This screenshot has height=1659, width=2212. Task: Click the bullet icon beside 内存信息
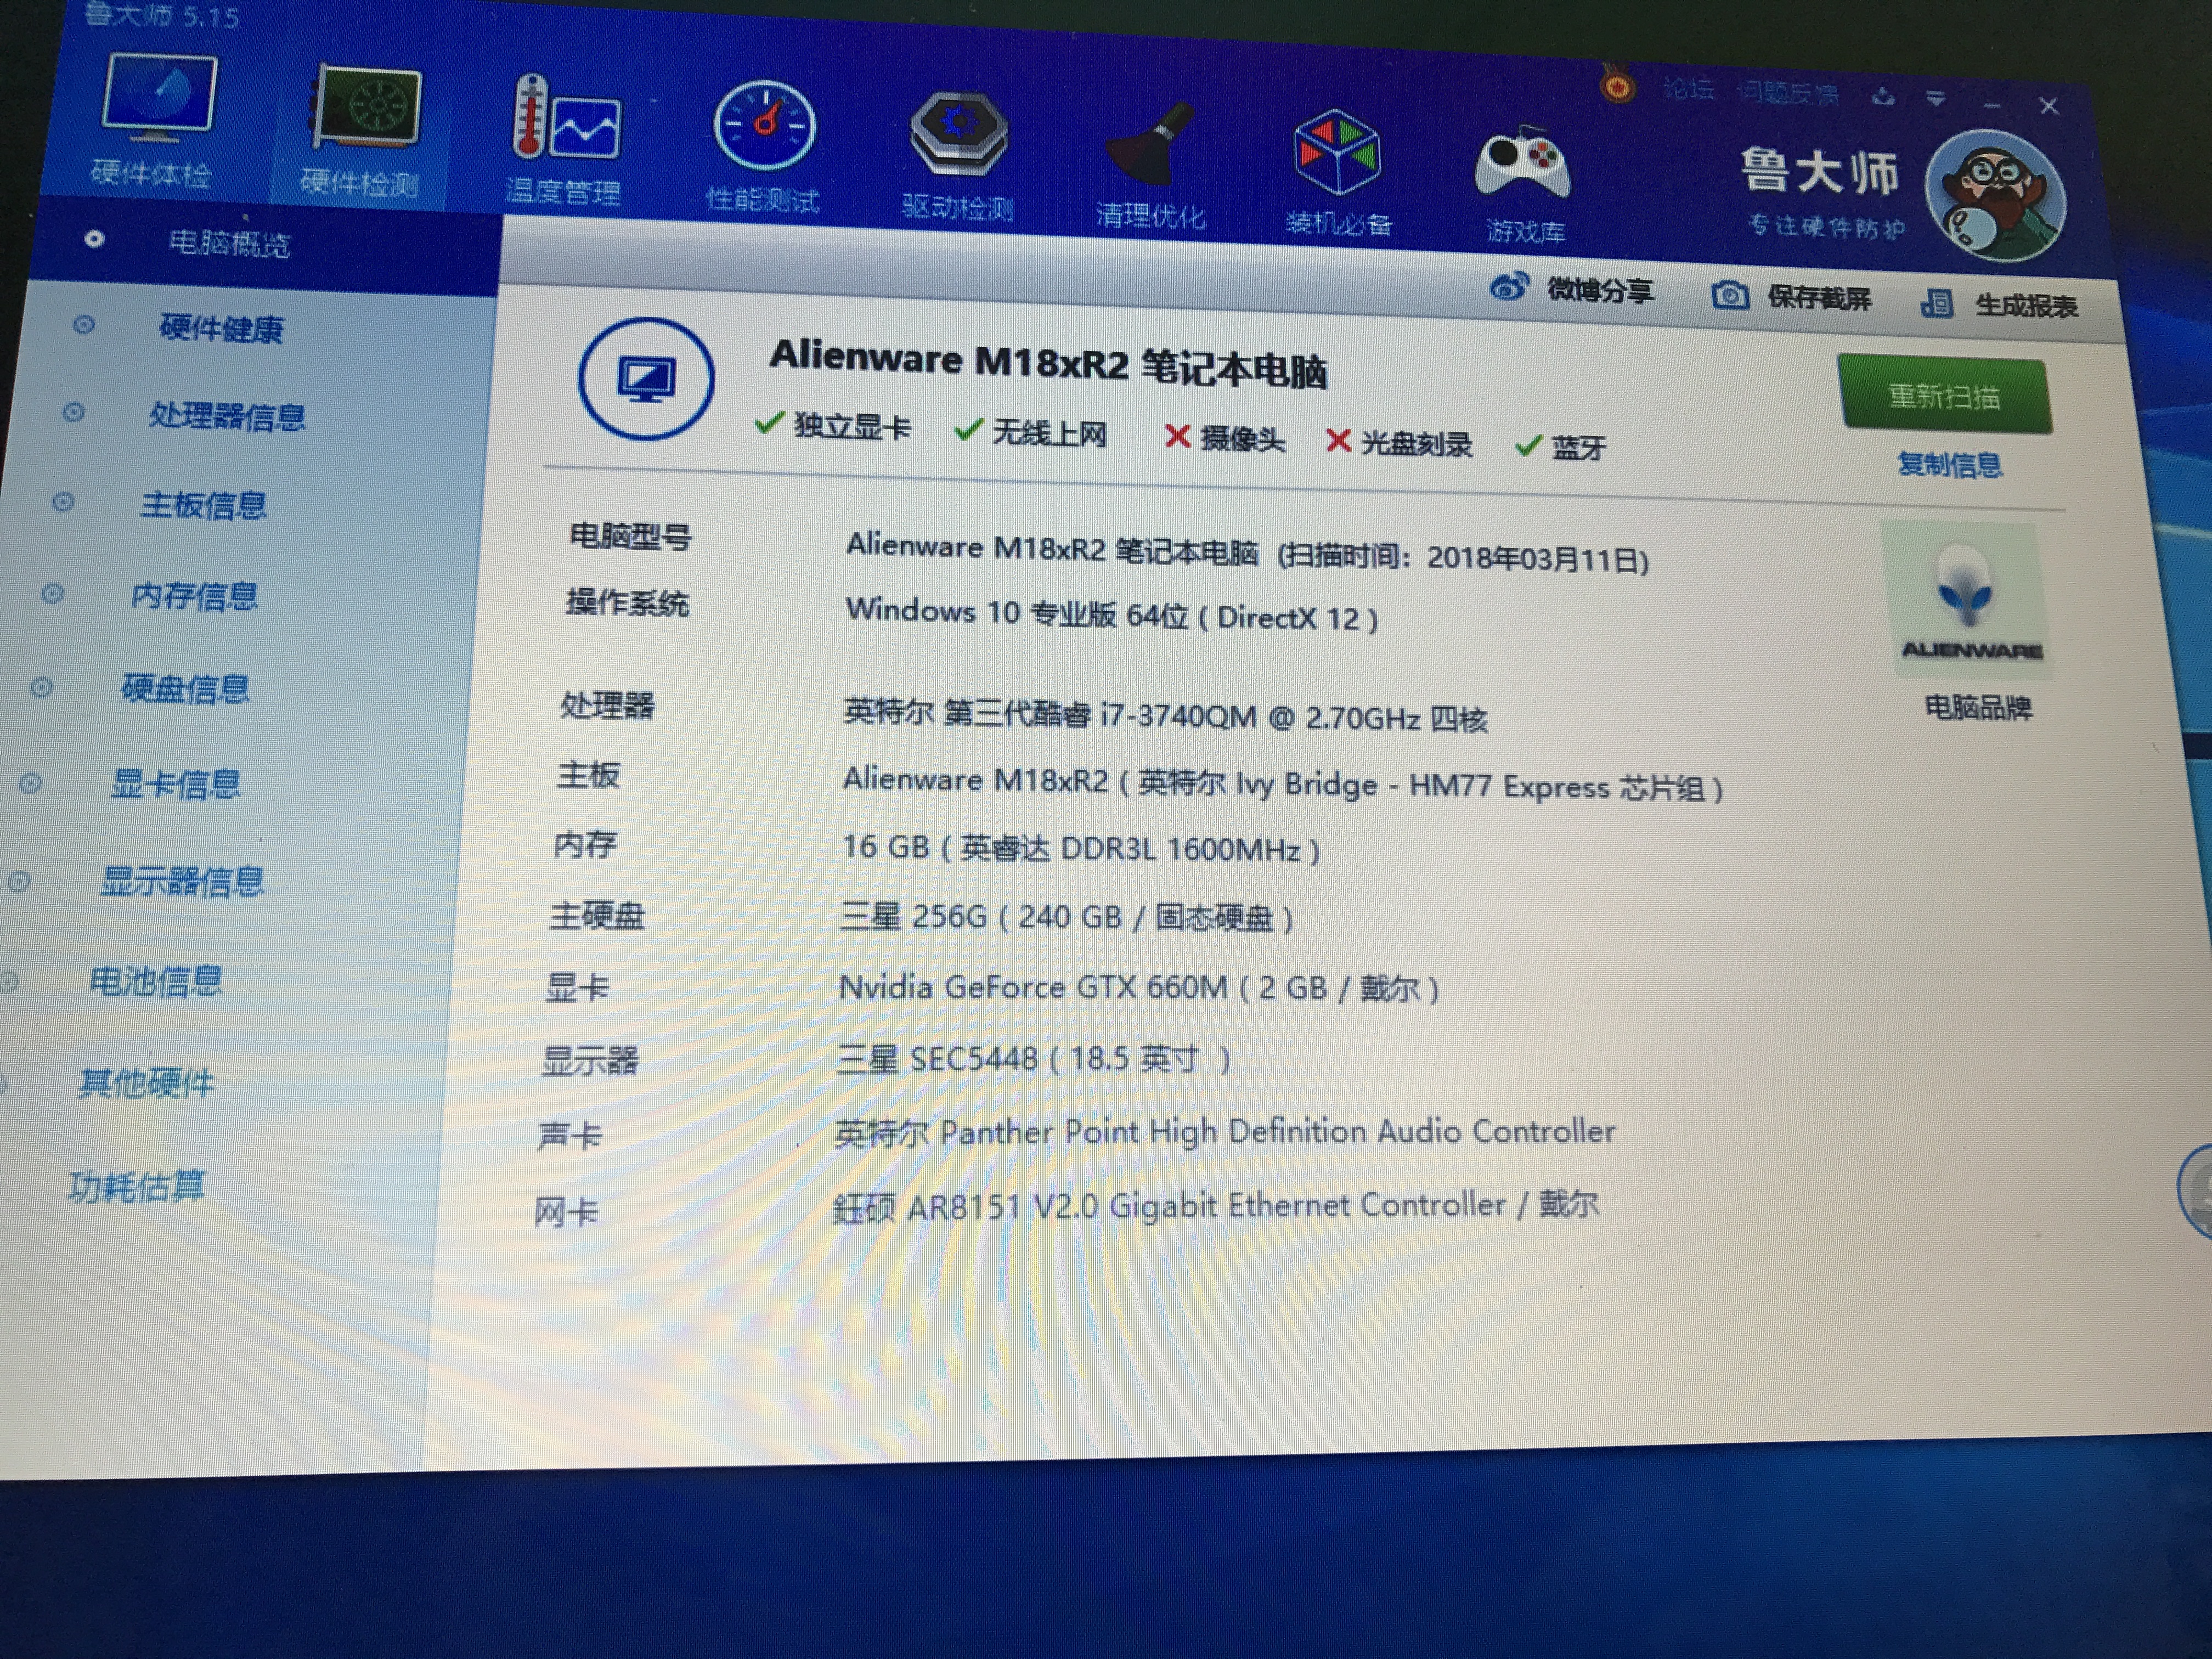point(52,594)
